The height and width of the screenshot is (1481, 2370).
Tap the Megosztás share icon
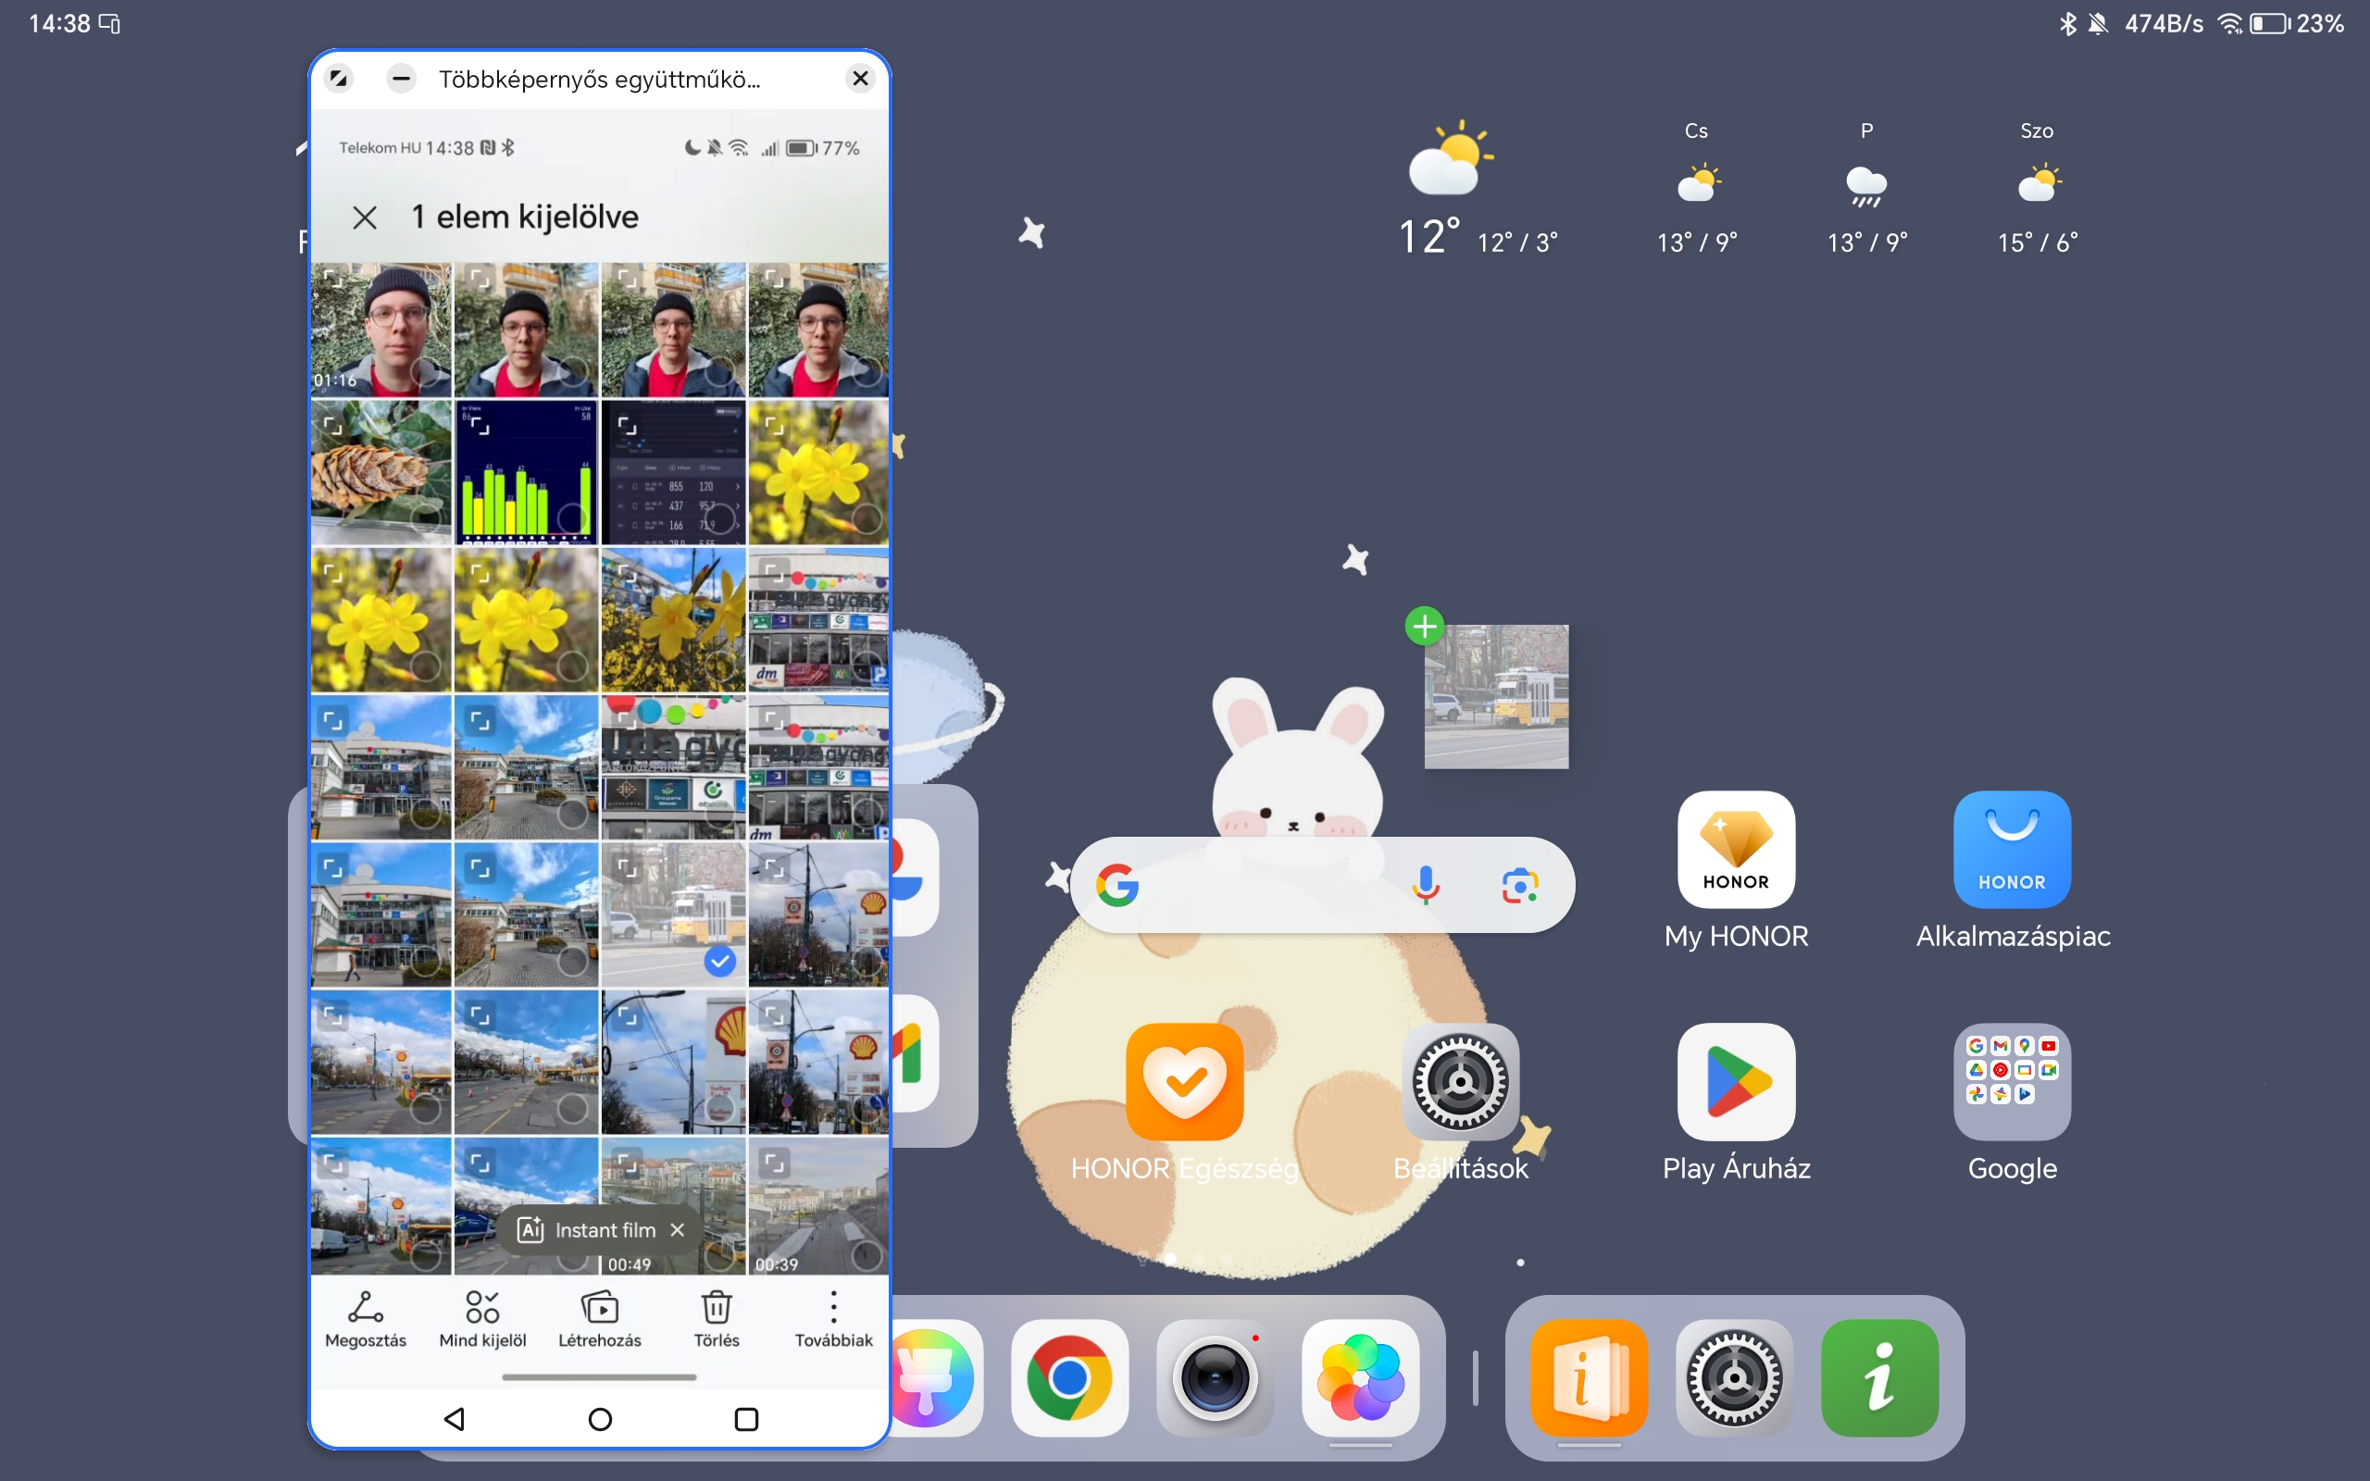pyautogui.click(x=366, y=1318)
